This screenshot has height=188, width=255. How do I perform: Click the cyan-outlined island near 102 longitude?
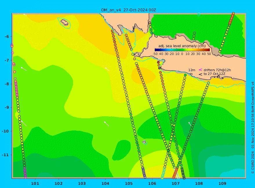64,23
